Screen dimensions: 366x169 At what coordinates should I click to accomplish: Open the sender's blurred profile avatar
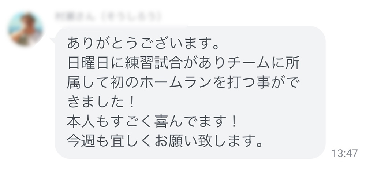[x=25, y=29]
